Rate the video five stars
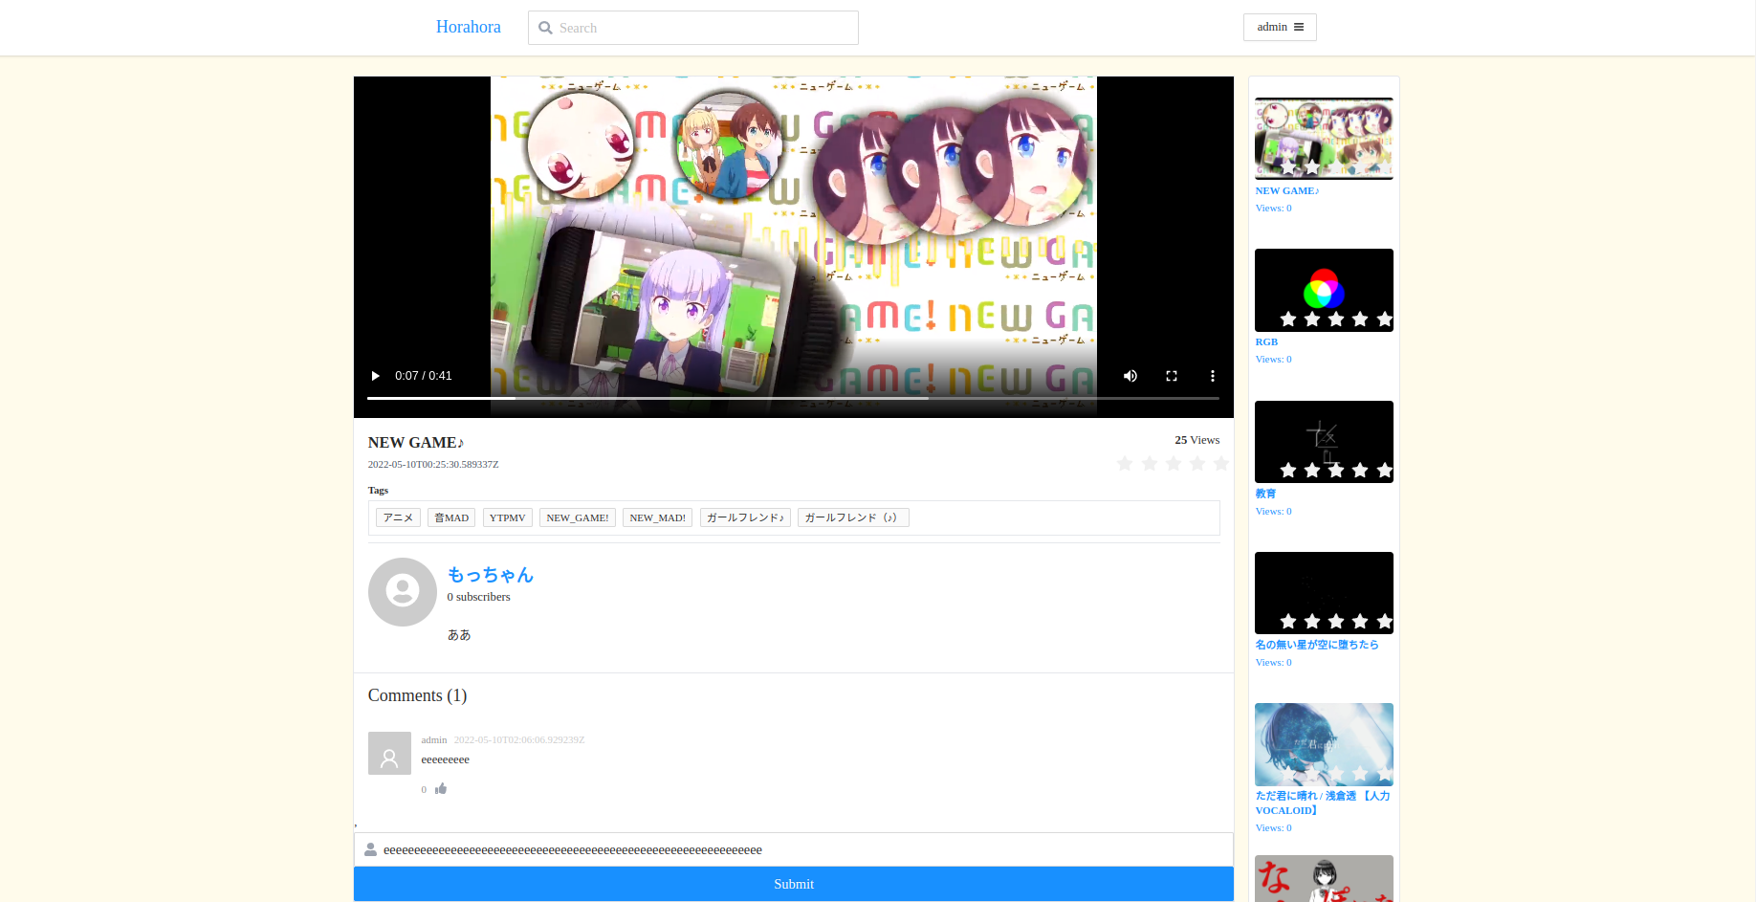The image size is (1756, 902). [1221, 464]
